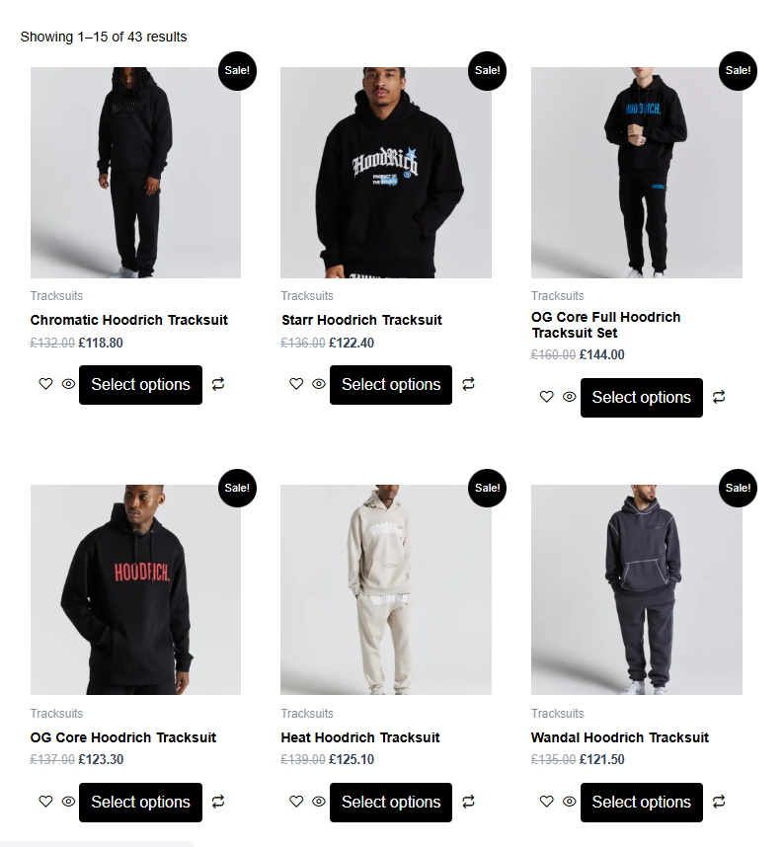Quick view eye for OG Core Full Set

pos(569,397)
